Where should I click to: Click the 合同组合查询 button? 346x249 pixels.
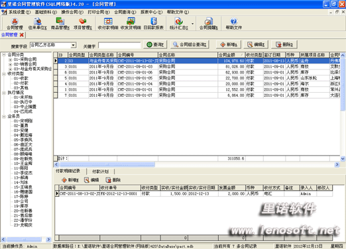pos(190,44)
